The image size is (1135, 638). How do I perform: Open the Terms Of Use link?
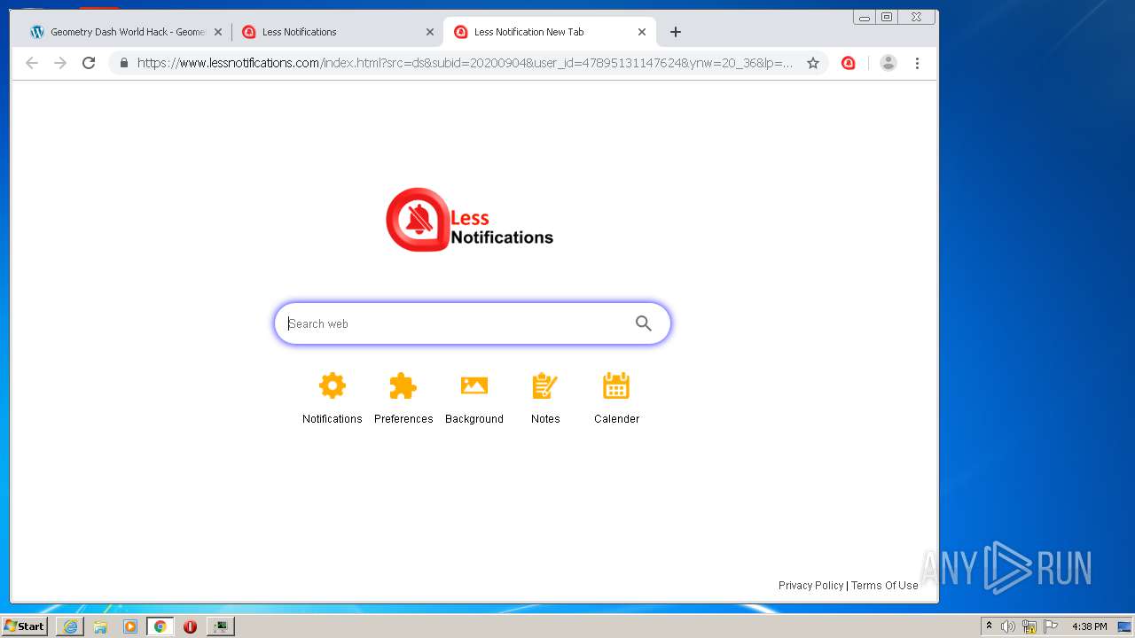click(x=884, y=585)
